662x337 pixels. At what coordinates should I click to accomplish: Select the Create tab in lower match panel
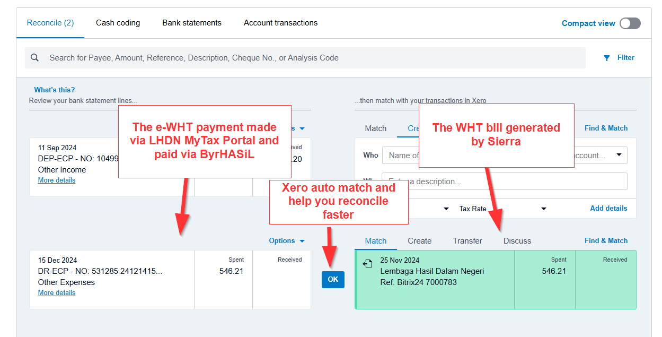pos(419,241)
